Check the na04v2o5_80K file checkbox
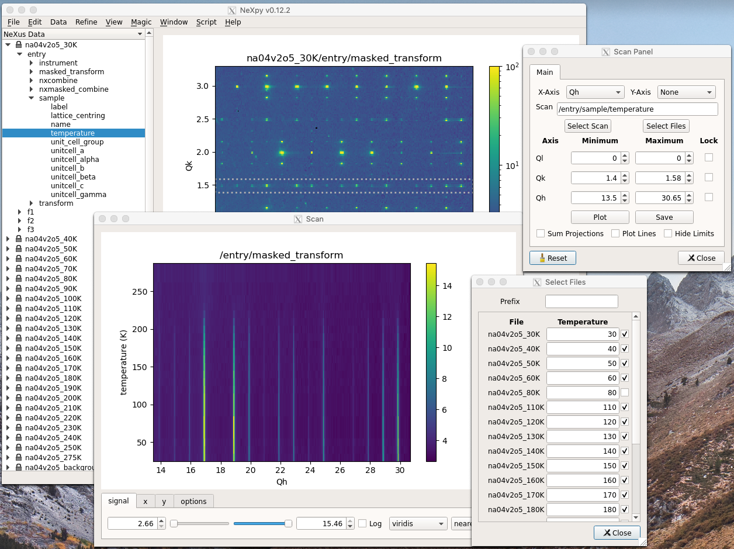Image resolution: width=734 pixels, height=549 pixels. (625, 392)
